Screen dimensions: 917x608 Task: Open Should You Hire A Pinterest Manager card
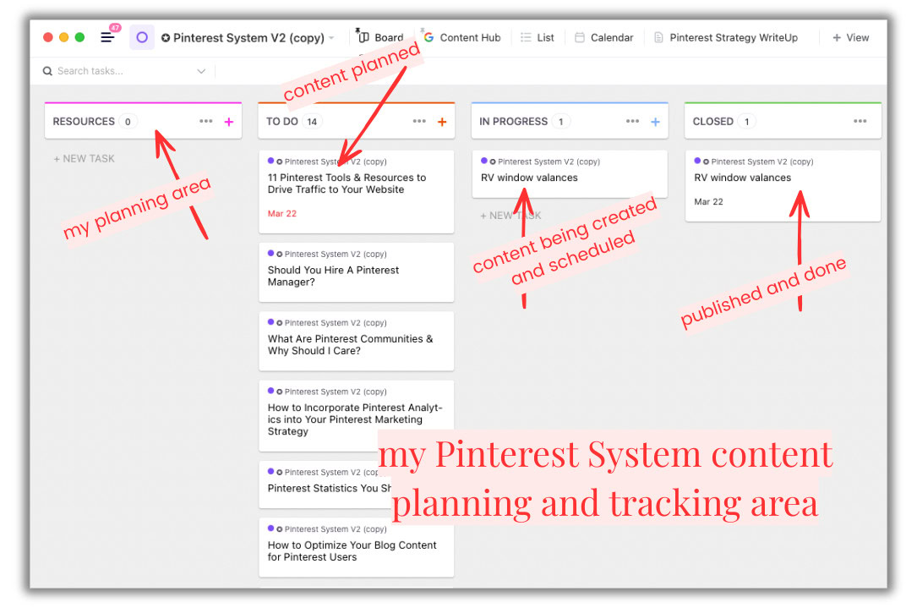pos(356,272)
